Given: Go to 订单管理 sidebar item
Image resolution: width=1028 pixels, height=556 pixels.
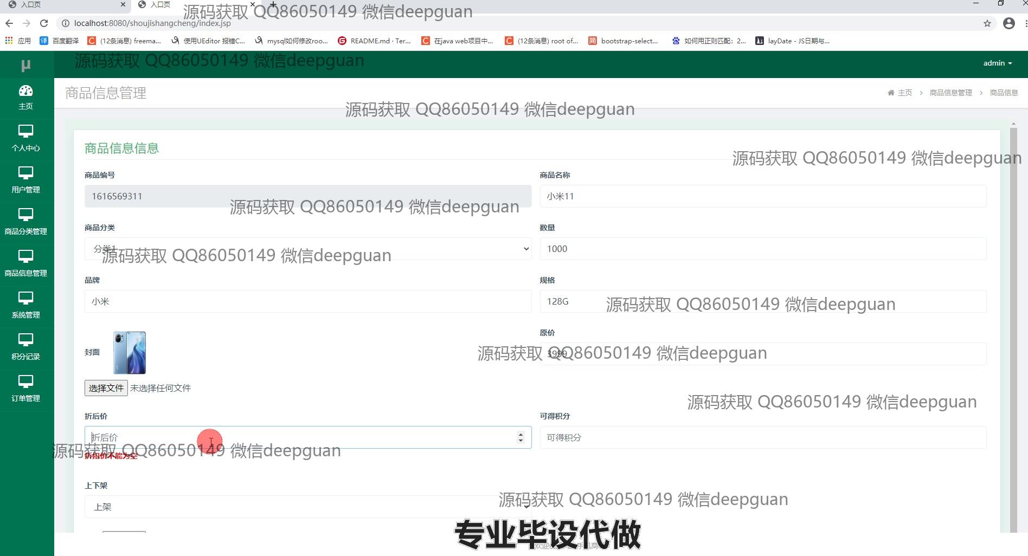Looking at the screenshot, I should (x=26, y=389).
